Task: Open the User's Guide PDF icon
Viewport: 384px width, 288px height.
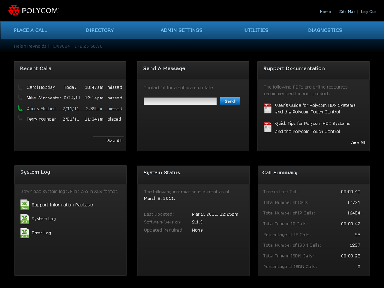Action: (267, 108)
